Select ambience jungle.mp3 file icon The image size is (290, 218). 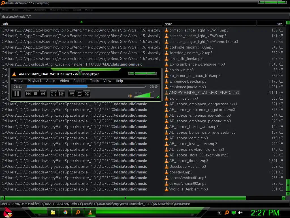167,87
